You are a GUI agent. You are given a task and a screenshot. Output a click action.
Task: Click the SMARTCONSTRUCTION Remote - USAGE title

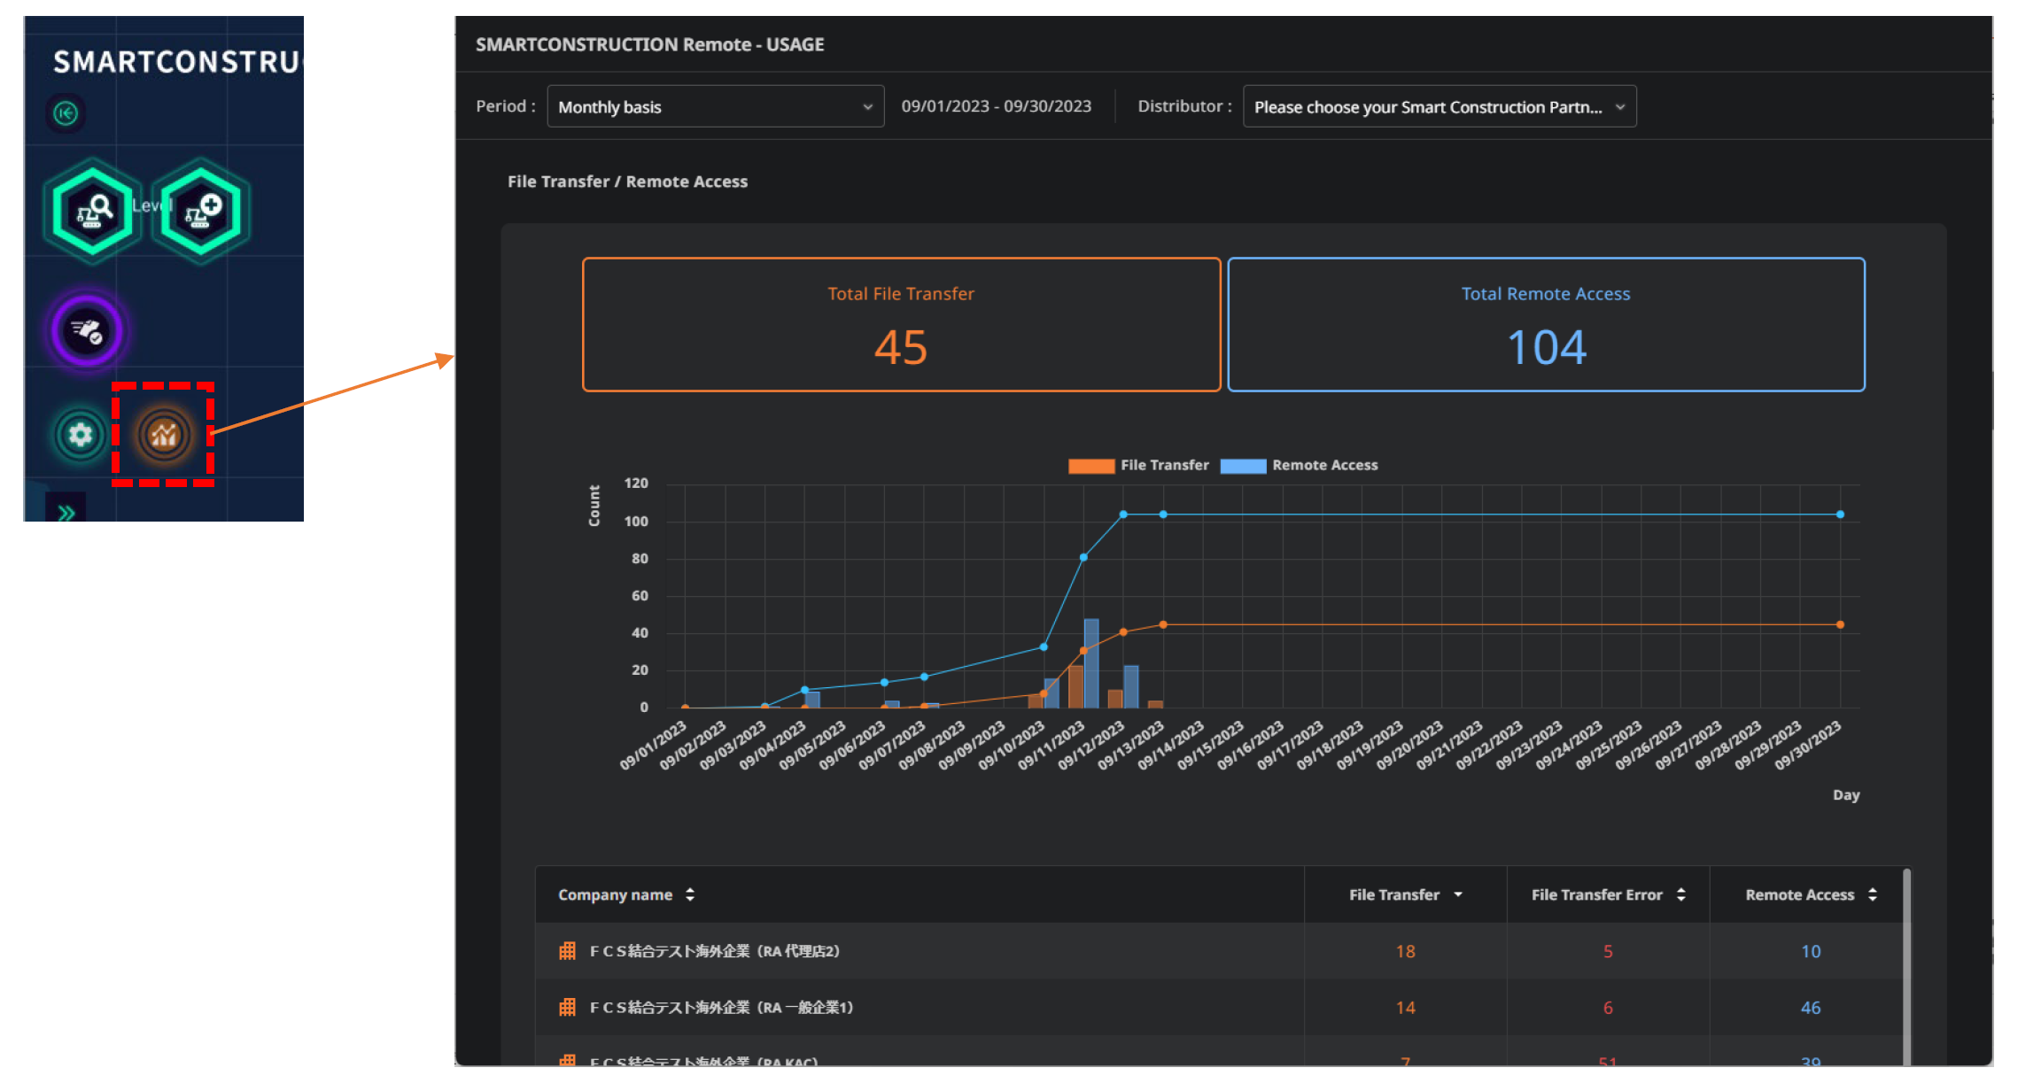[649, 44]
